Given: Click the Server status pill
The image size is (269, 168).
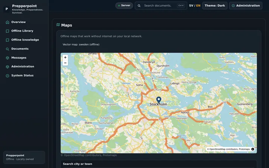Looking at the screenshot, I should click(124, 6).
